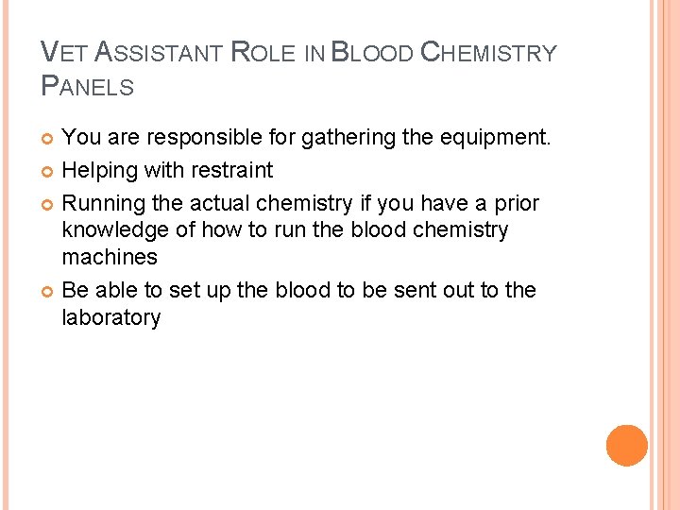Click the bullet marker beside 'You are responsible'
The height and width of the screenshot is (510, 680).
pyautogui.click(x=47, y=139)
